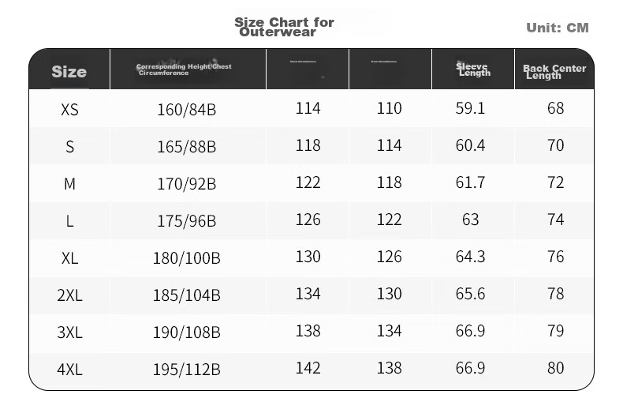Select the 110 value in XS row
This screenshot has width=623, height=413.
point(389,108)
